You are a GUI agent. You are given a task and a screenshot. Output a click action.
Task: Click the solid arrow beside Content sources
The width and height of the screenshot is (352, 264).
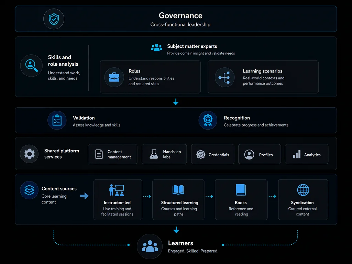coord(85,196)
